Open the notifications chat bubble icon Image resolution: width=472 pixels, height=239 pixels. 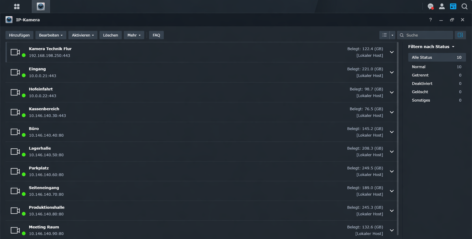430,6
